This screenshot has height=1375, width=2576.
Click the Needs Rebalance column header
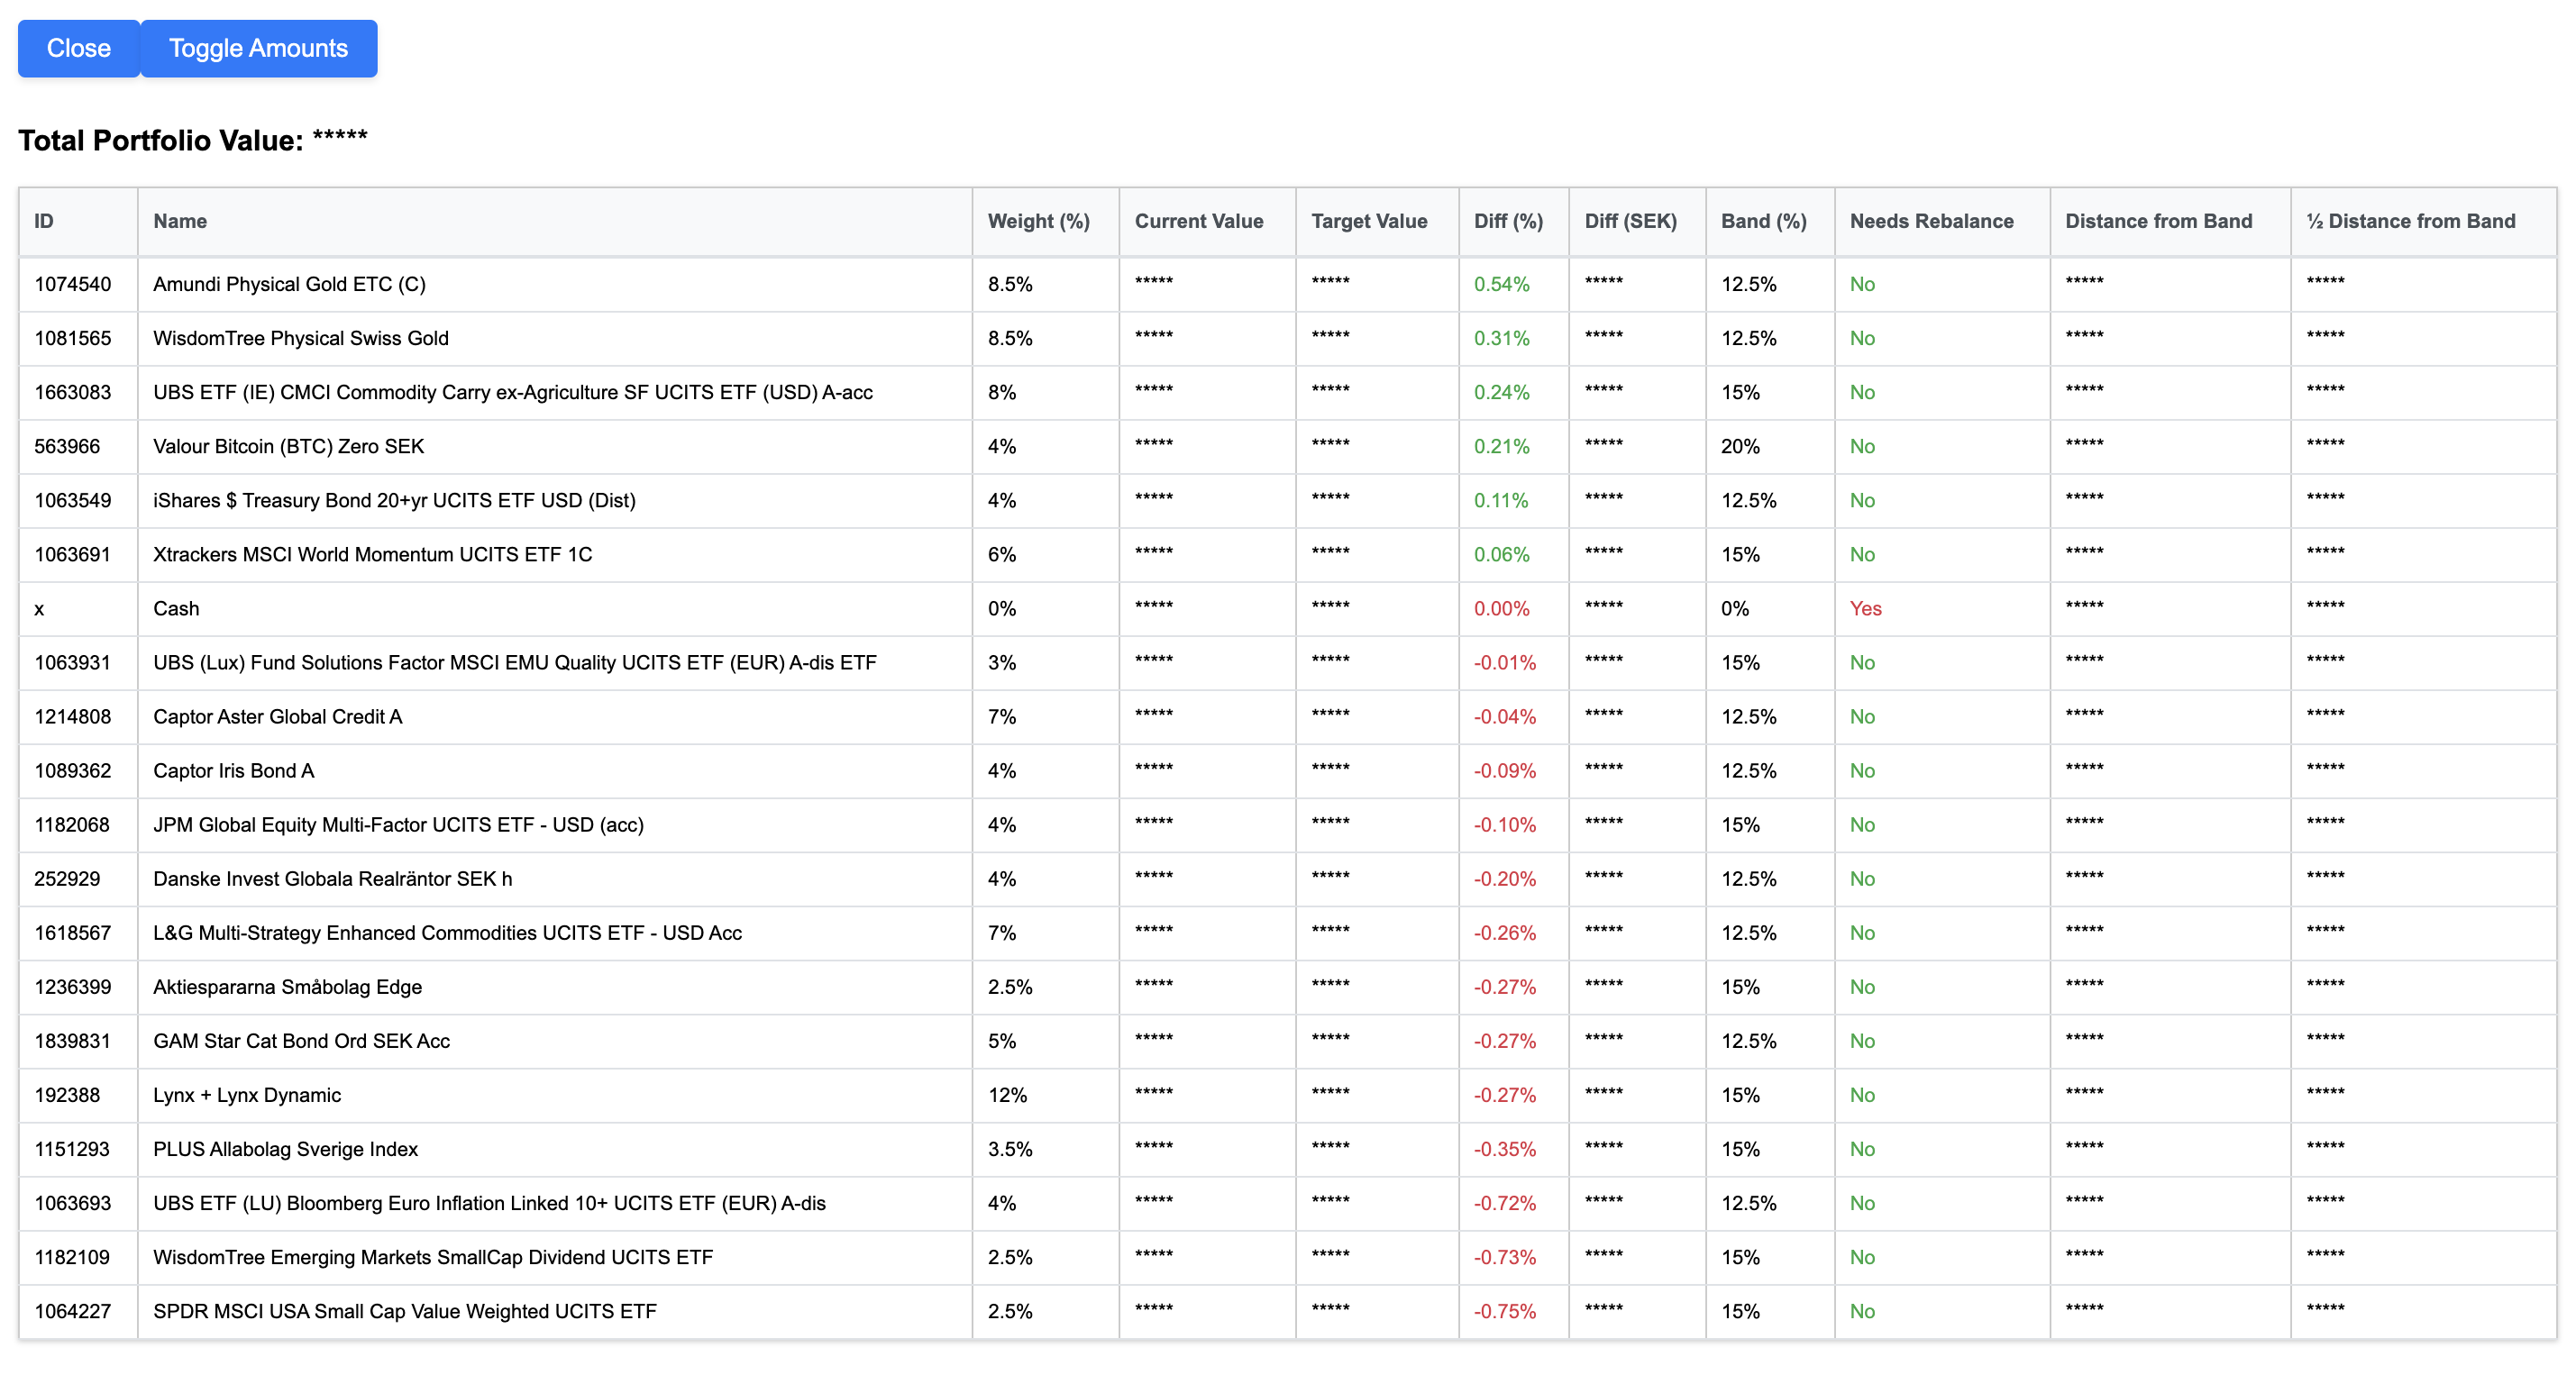click(1930, 221)
